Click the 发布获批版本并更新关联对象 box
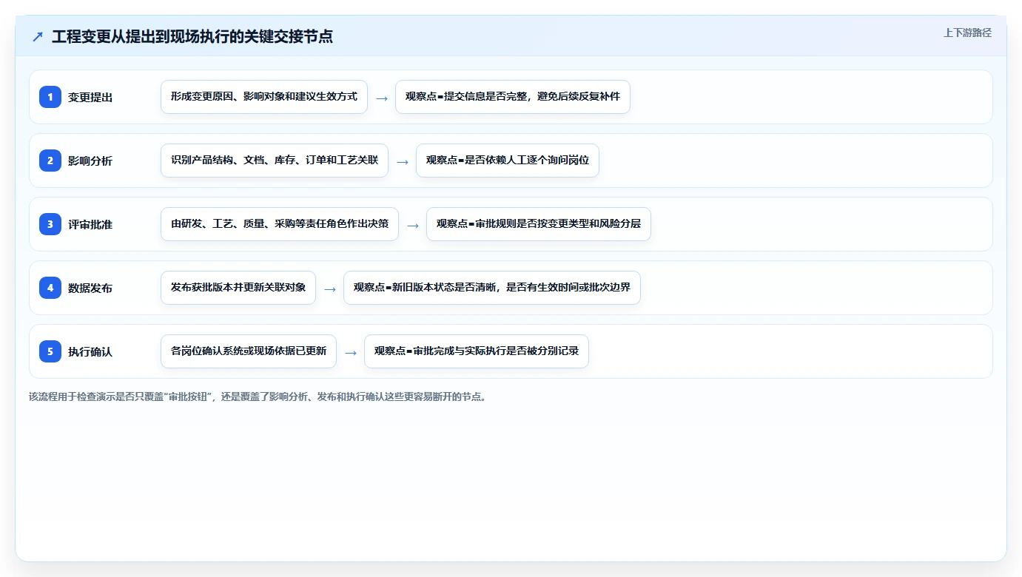1022x577 pixels. [238, 288]
